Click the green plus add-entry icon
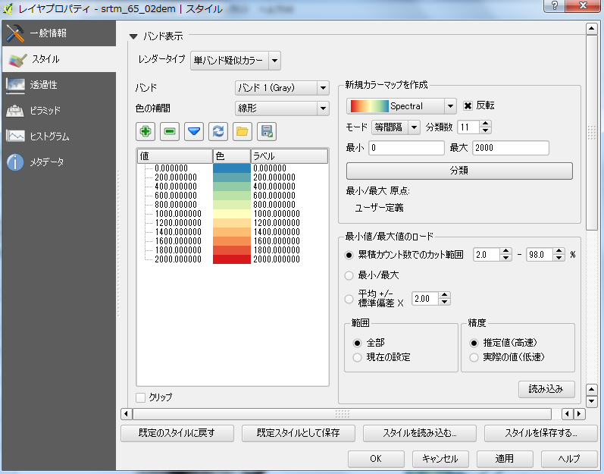 [146, 131]
